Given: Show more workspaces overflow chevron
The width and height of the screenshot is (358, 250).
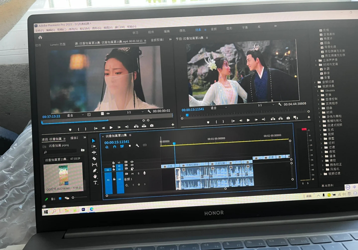Looking at the screenshot, I should pos(275,26).
